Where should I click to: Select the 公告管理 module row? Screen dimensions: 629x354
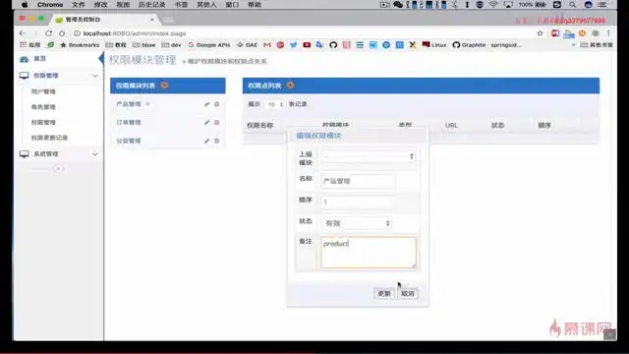point(168,141)
